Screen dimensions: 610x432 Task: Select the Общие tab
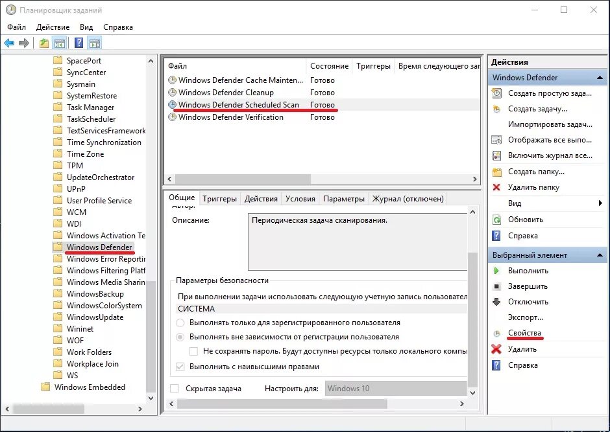tap(182, 198)
